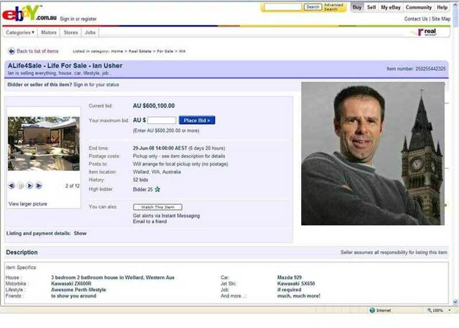Screen dimensions: 459x328
Task: Open the Contact Us link
Action: [415, 19]
